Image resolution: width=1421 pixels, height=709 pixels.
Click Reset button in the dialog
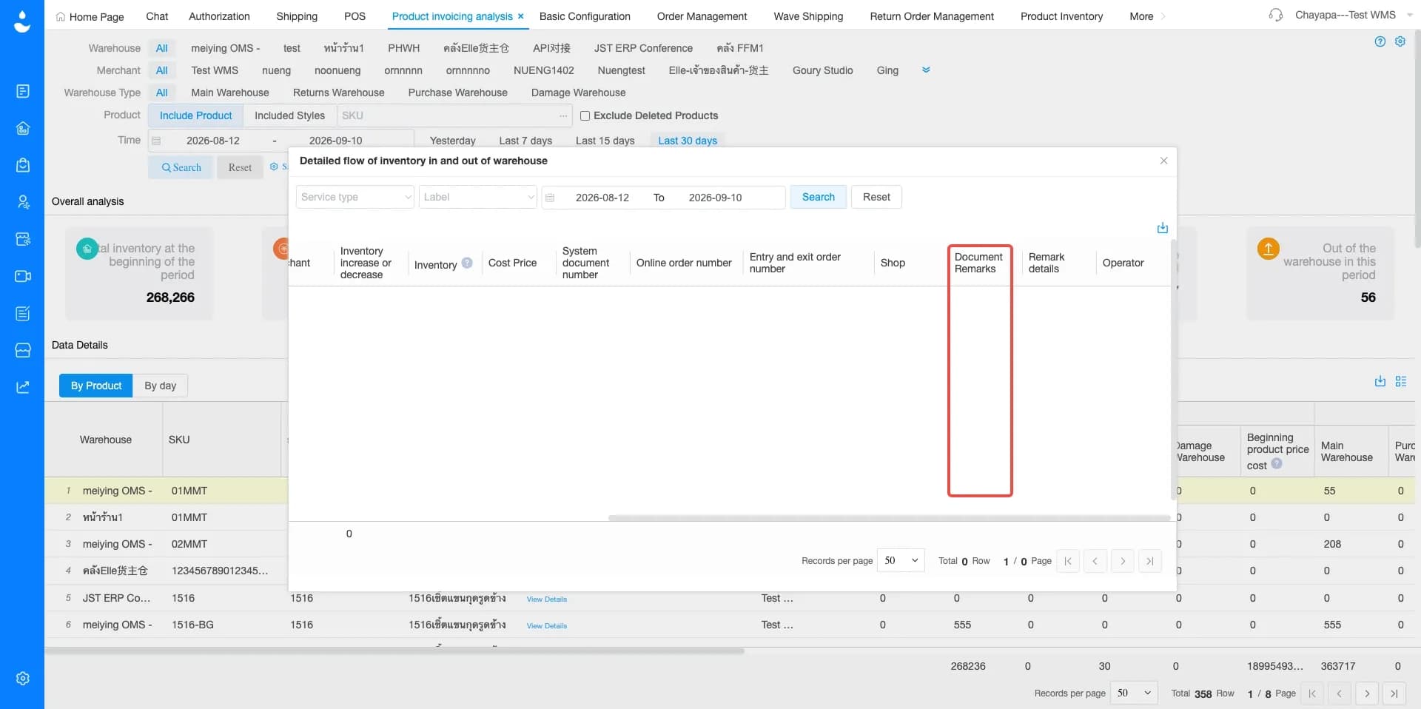point(876,197)
